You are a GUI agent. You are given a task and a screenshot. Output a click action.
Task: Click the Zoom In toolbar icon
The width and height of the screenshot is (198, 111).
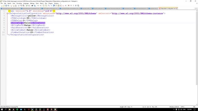[38, 6]
